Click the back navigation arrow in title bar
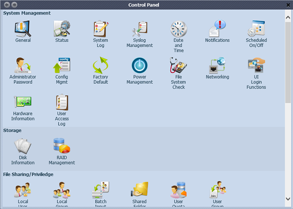Viewport: 293px width, 209px height. pos(7,5)
